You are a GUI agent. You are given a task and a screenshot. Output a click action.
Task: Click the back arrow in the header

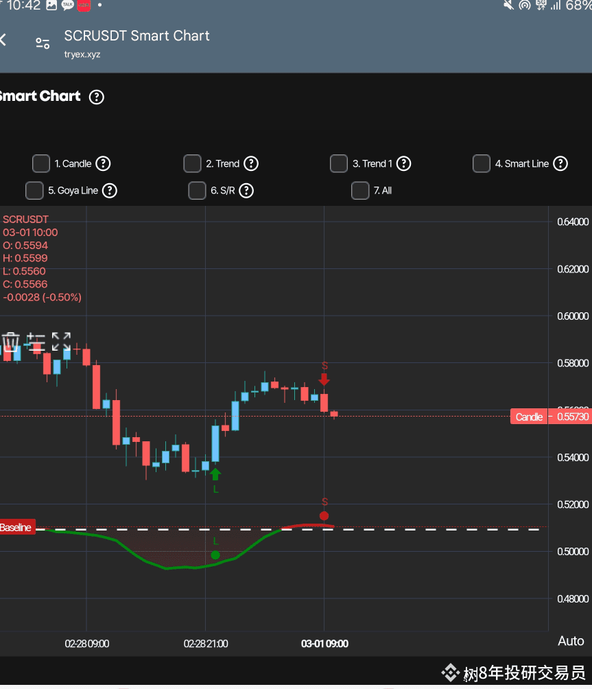tap(3, 40)
